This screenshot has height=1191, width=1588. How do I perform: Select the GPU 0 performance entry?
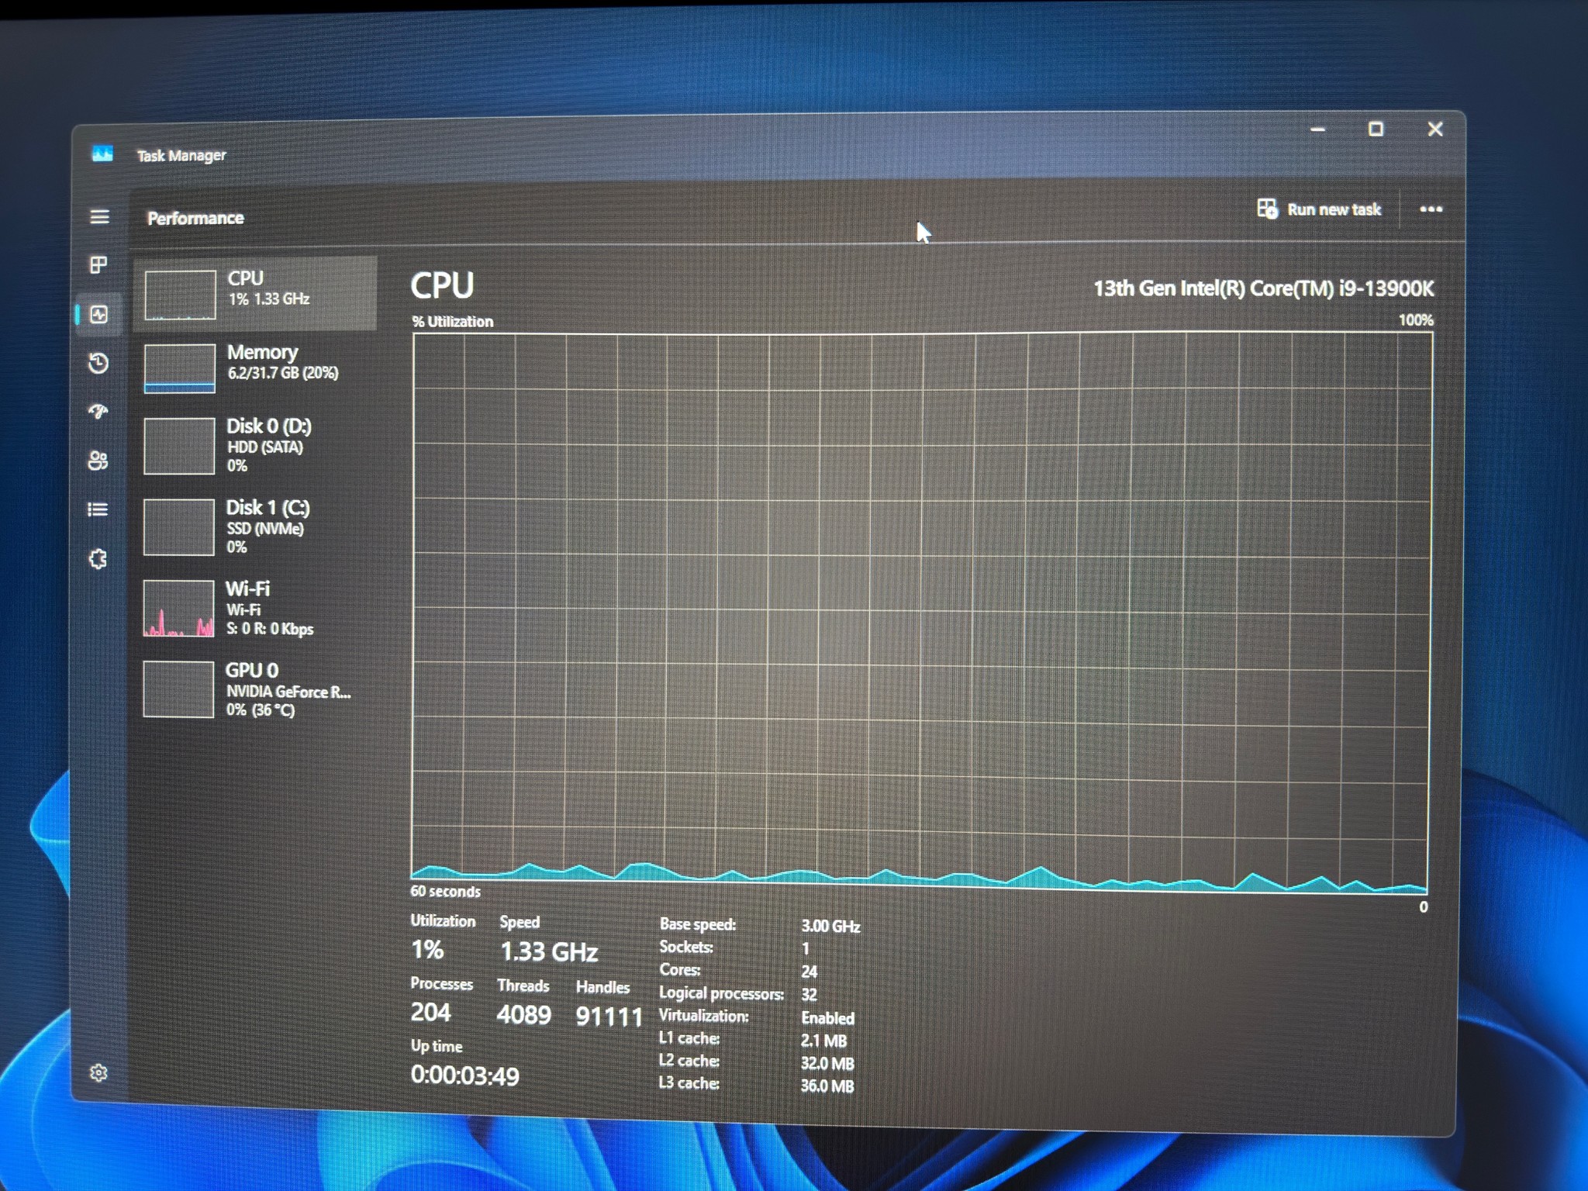point(255,689)
